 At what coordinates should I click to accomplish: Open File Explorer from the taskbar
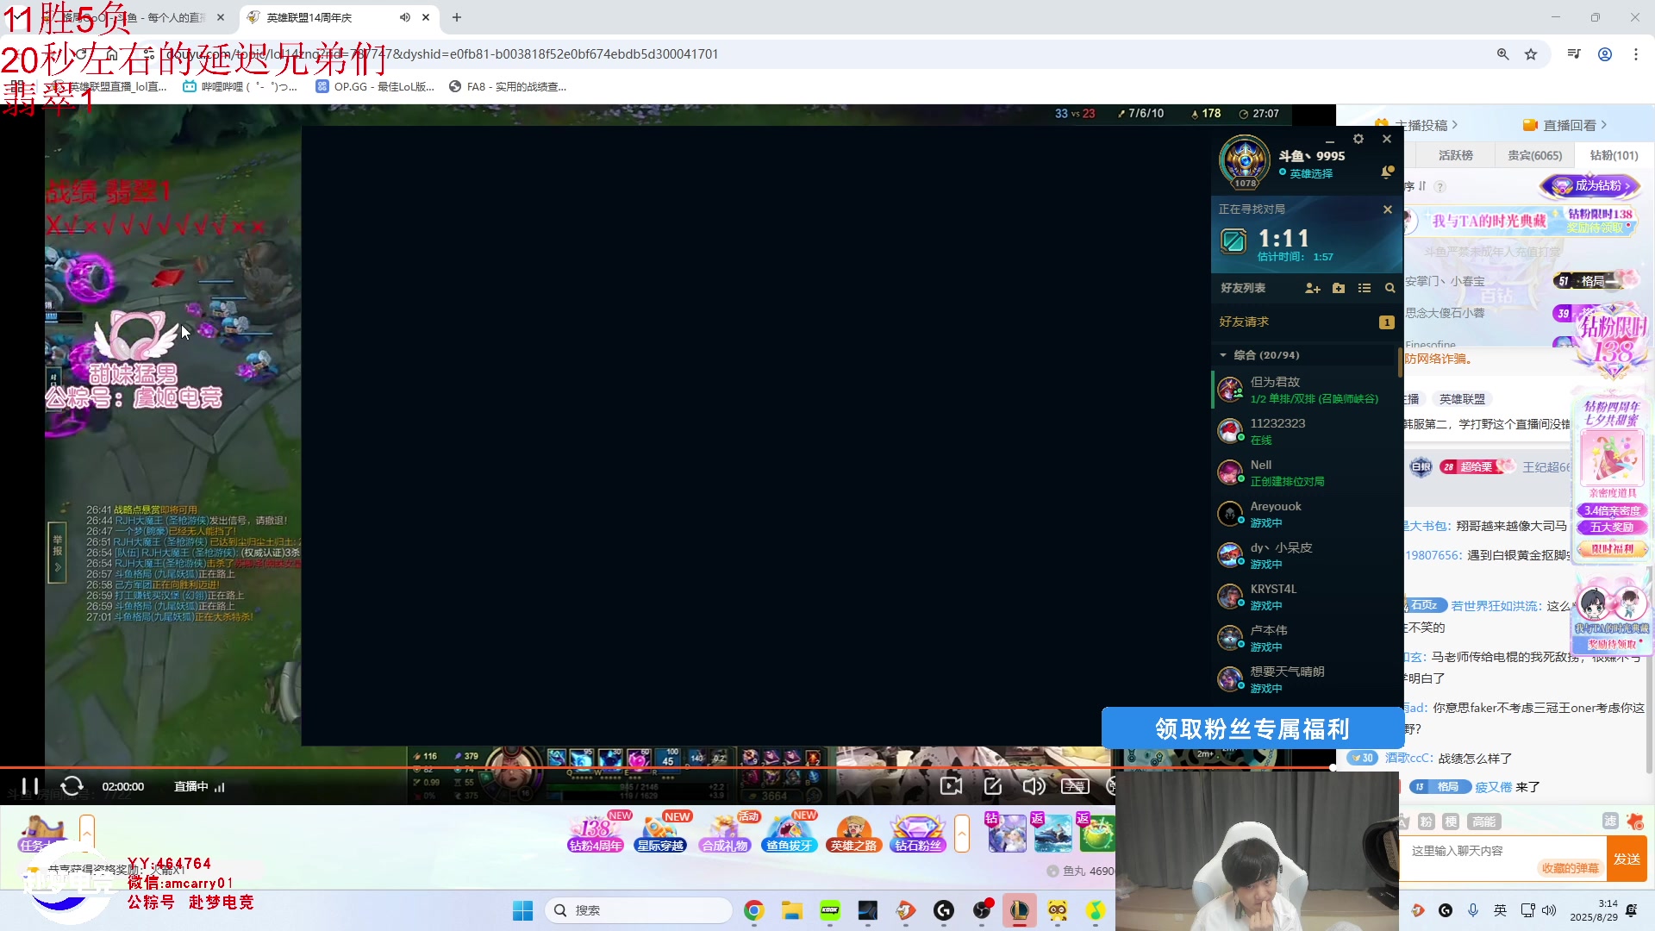[x=792, y=910]
